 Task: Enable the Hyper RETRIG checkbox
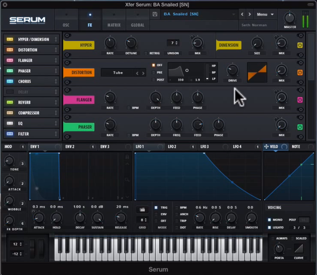[x=146, y=53]
